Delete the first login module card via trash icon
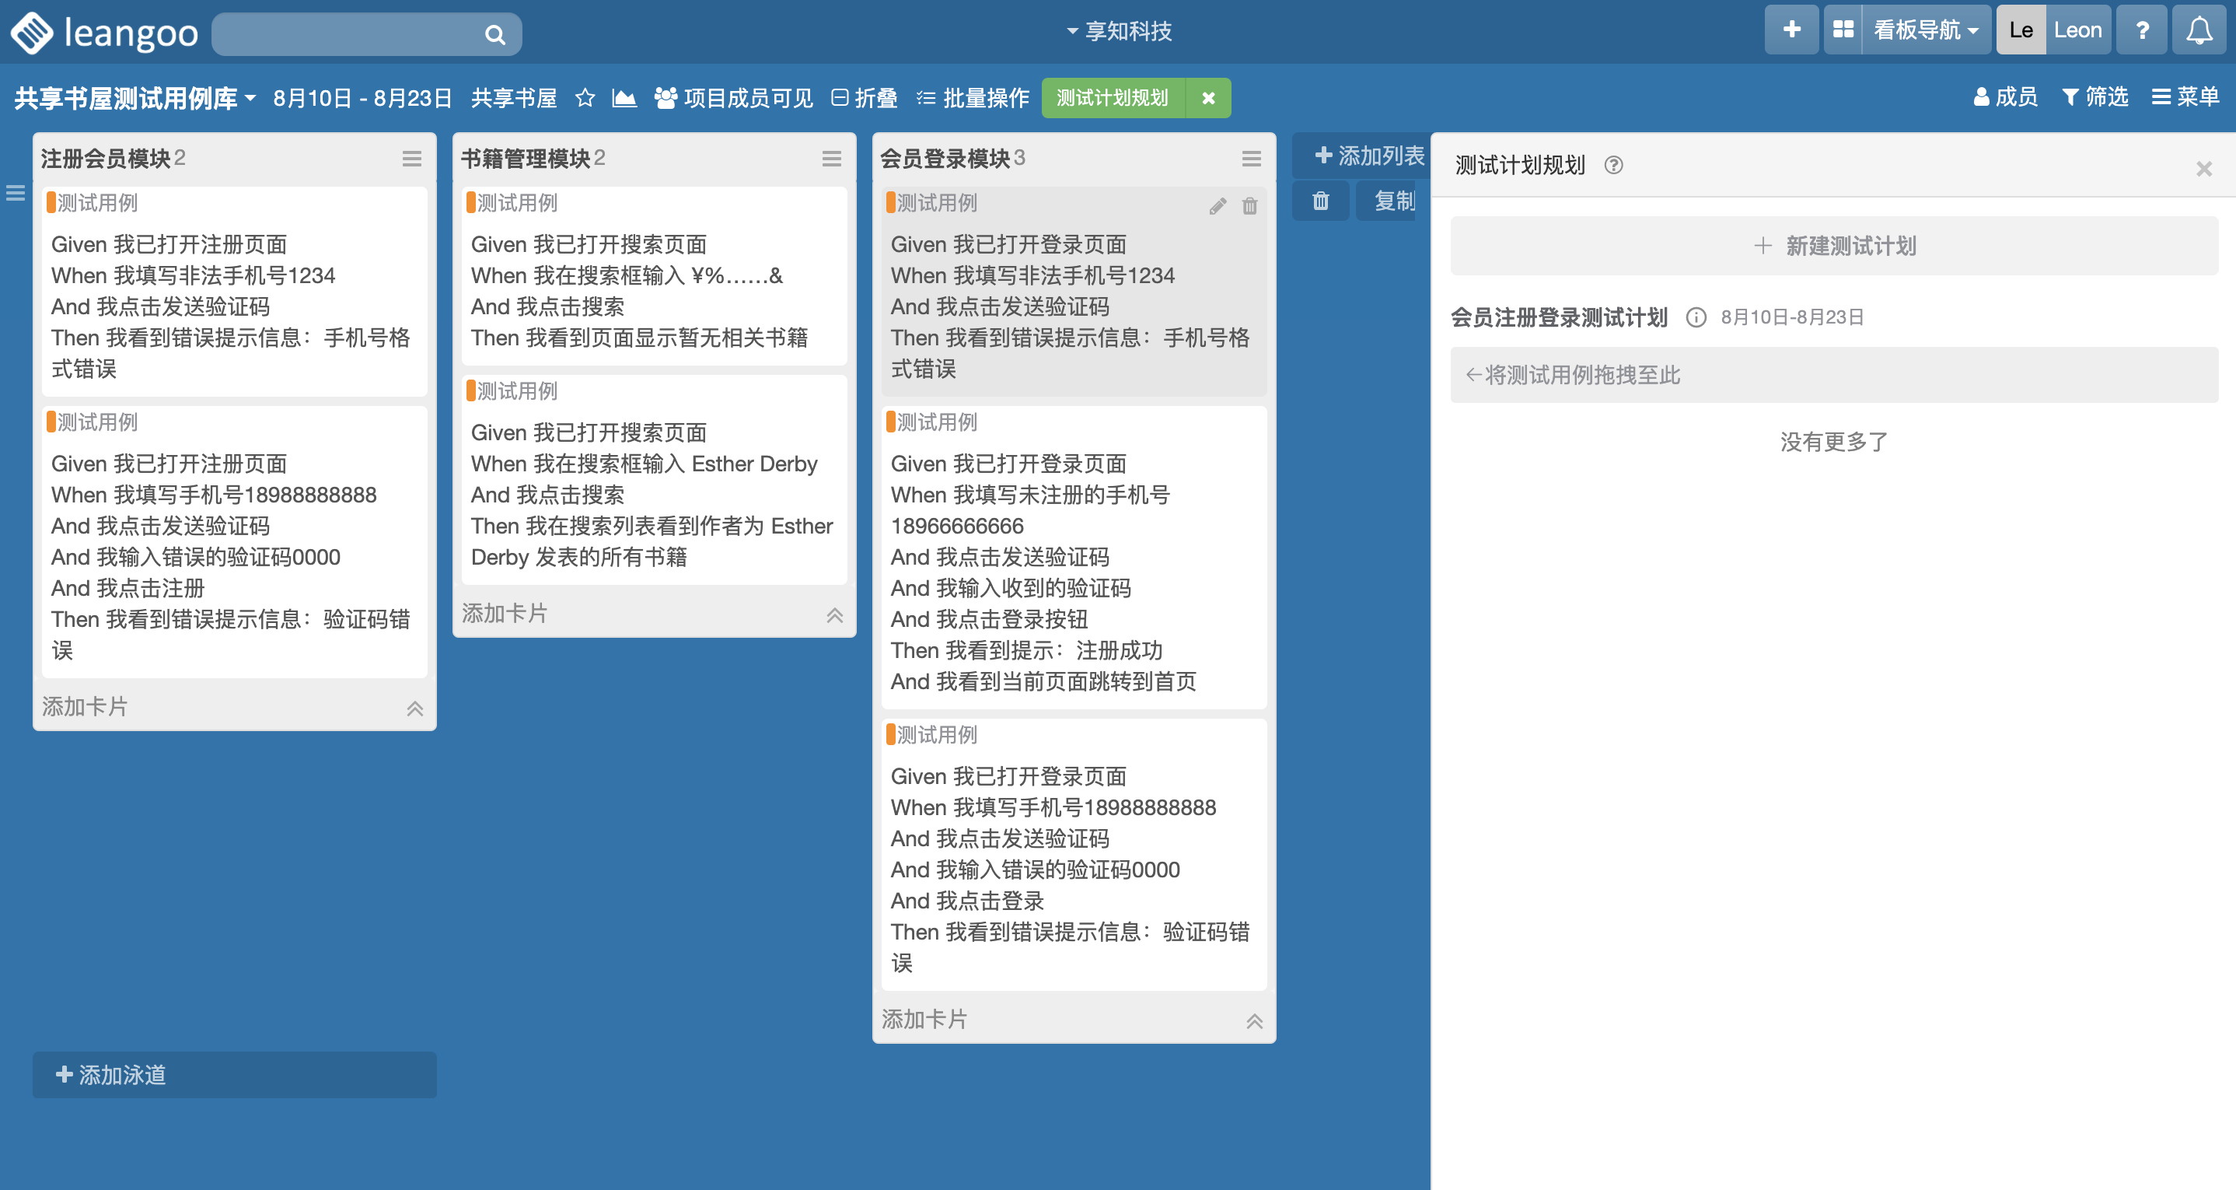The width and height of the screenshot is (2236, 1190). pyautogui.click(x=1249, y=206)
